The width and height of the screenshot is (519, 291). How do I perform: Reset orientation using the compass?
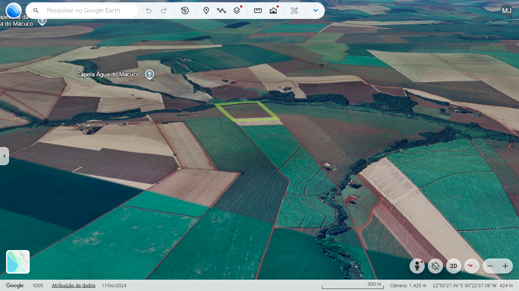click(x=472, y=266)
